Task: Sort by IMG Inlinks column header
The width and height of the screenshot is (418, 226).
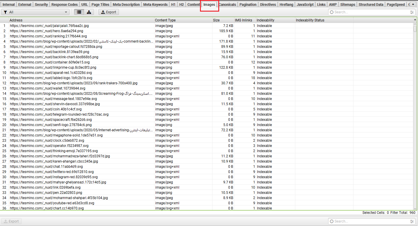Action: point(245,20)
